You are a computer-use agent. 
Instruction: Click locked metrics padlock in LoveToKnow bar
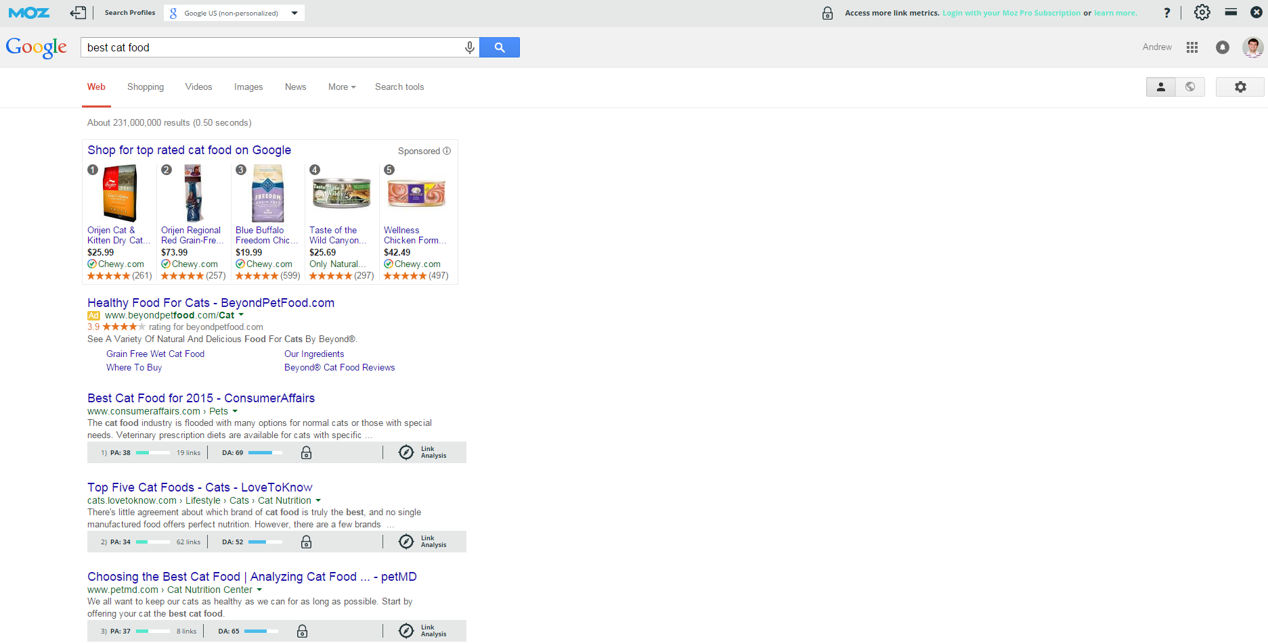click(306, 542)
